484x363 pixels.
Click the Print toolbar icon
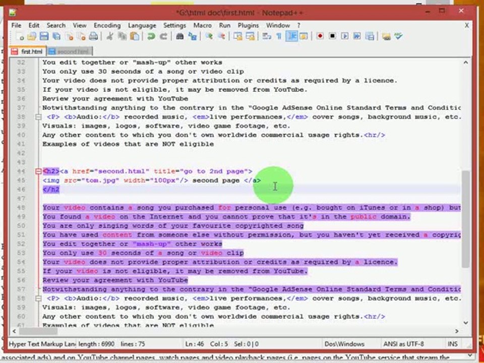pos(93,36)
